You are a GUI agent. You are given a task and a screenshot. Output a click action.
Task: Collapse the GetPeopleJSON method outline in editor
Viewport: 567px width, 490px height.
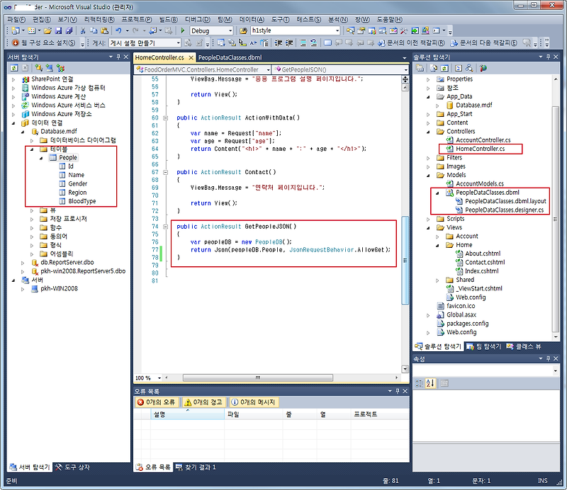165,227
